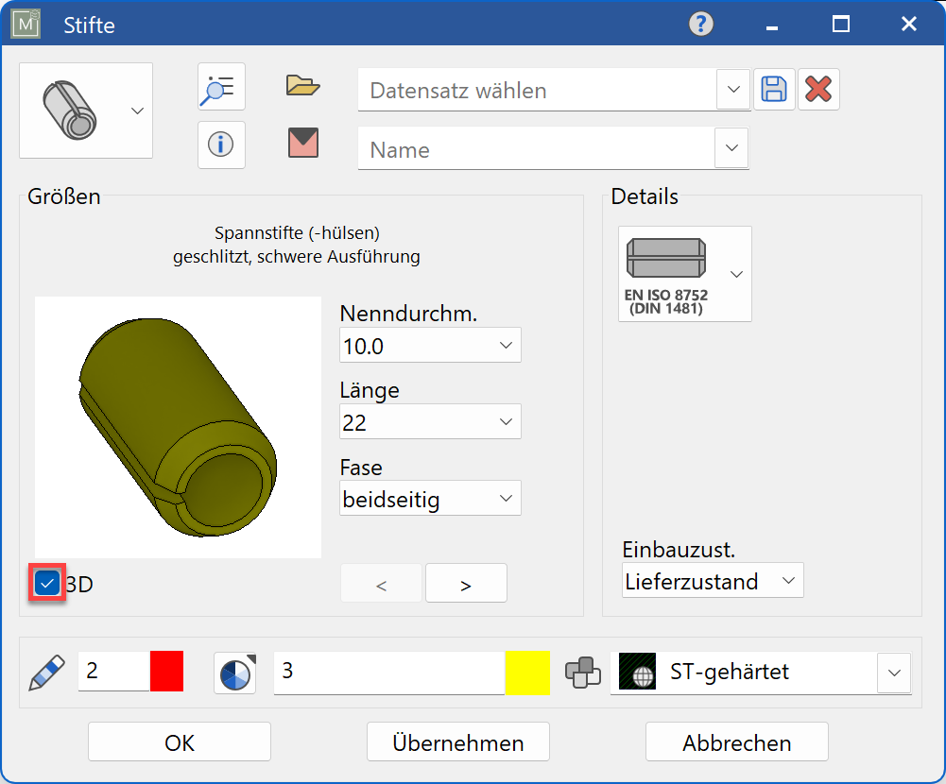
Task: Open the color selection pie icon
Action: pos(234,672)
